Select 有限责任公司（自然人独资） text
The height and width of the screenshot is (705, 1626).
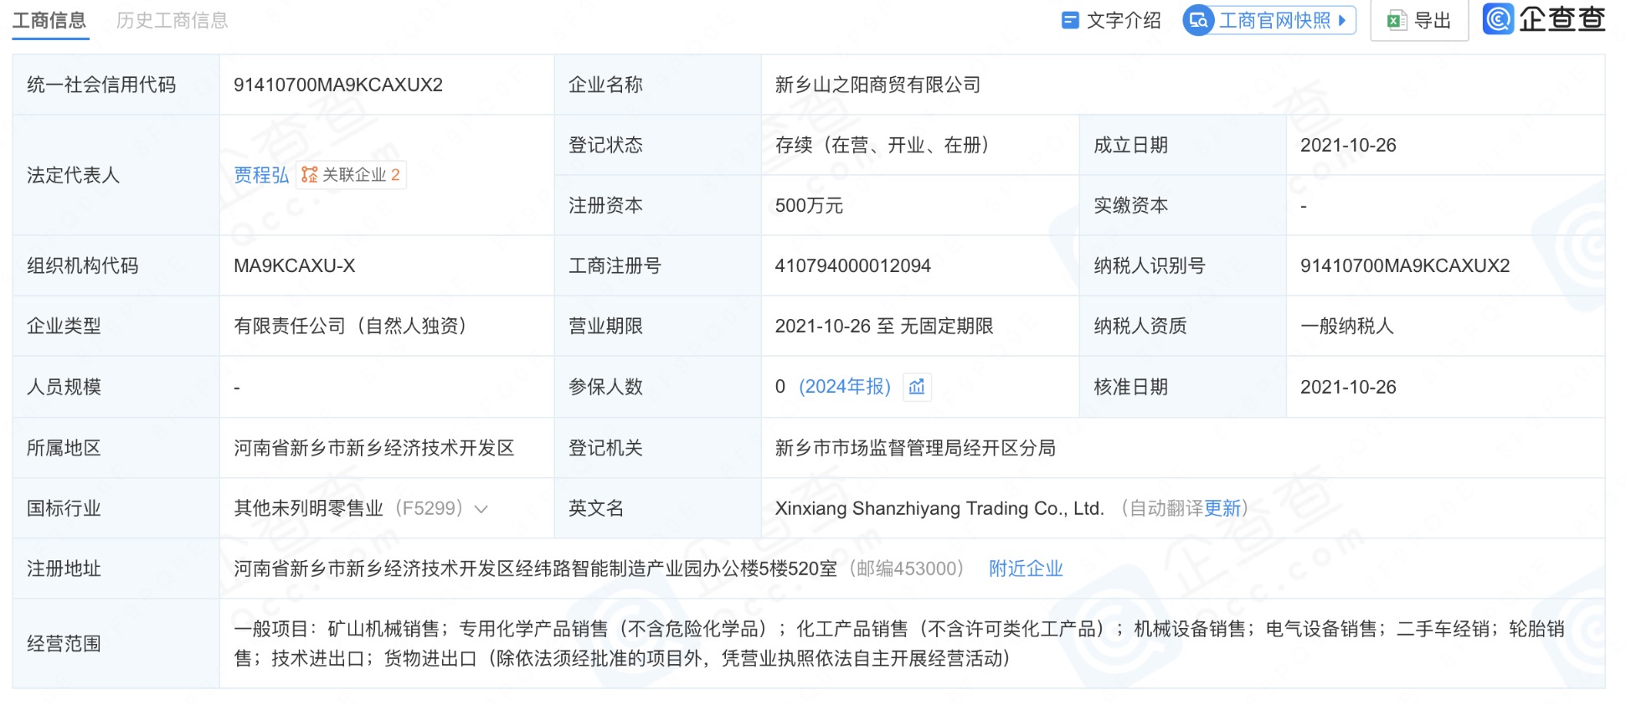click(350, 326)
